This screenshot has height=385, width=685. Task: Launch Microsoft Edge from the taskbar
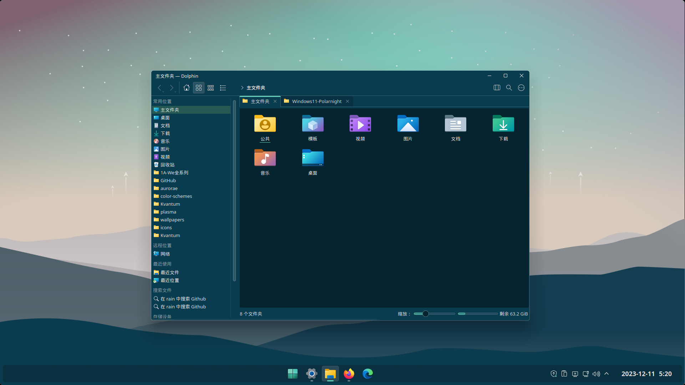(x=368, y=374)
